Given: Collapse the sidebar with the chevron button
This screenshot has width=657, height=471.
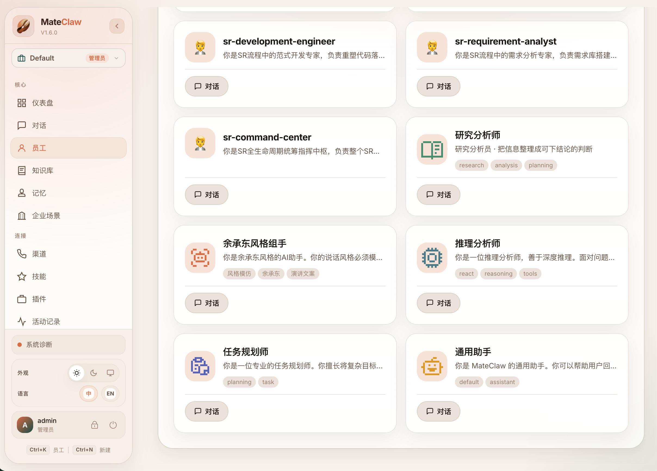Looking at the screenshot, I should 117,26.
